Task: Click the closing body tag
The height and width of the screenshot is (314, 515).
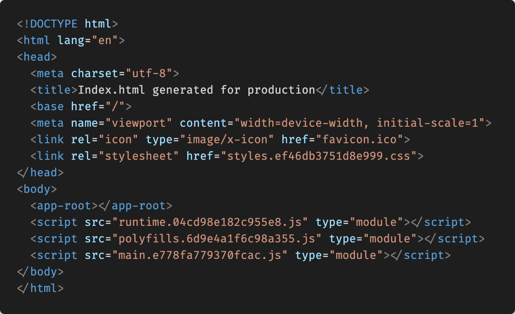Action: tap(40, 272)
